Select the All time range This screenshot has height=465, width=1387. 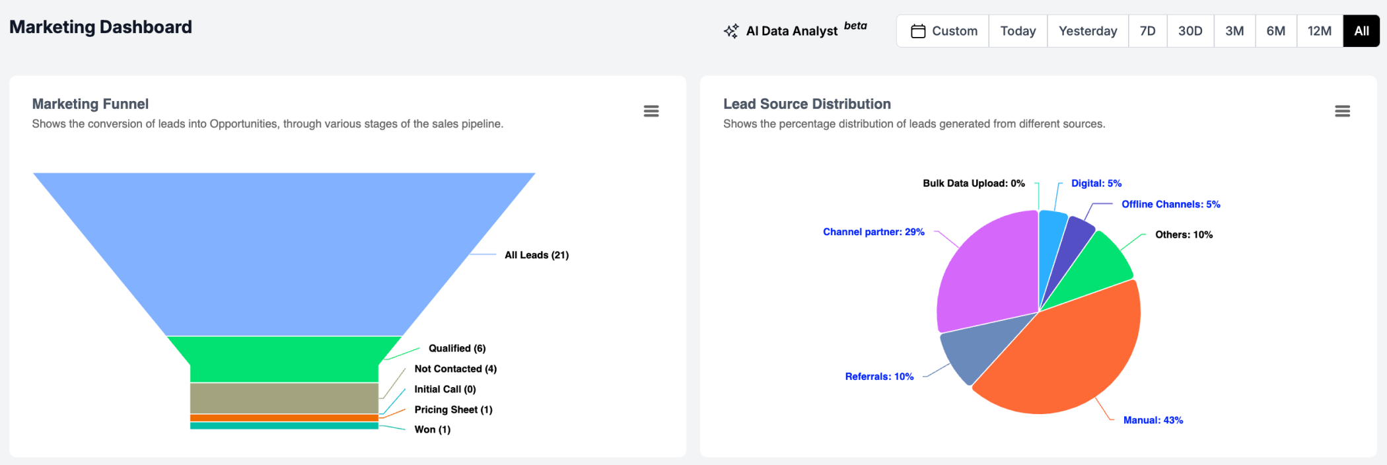click(x=1361, y=31)
